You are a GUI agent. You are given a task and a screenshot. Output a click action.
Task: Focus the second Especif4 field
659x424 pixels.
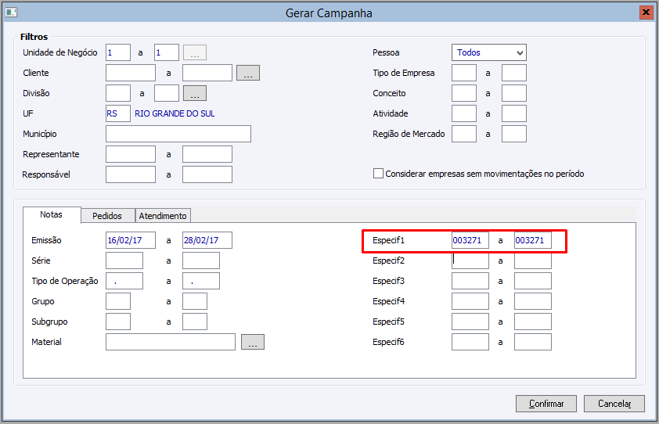[533, 301]
